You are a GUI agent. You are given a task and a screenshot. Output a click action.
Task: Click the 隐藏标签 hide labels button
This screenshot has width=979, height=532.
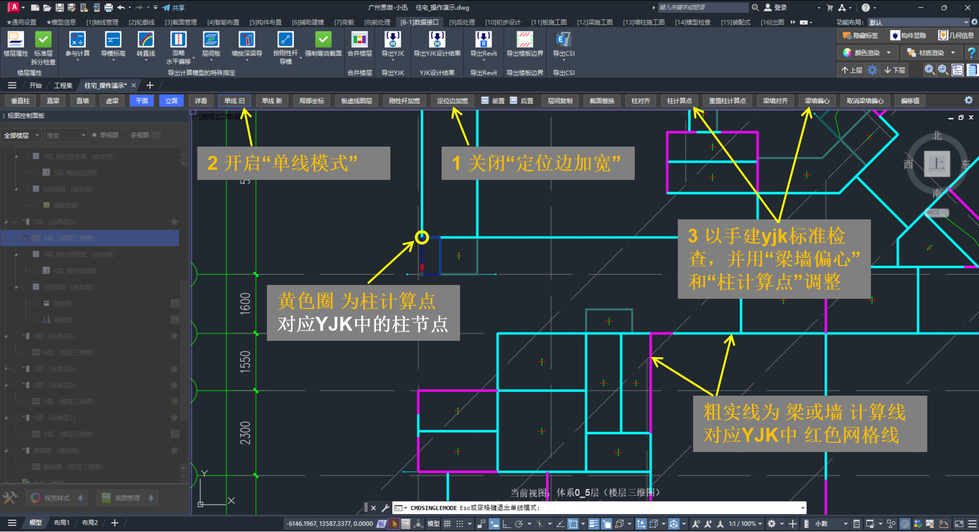tap(861, 35)
